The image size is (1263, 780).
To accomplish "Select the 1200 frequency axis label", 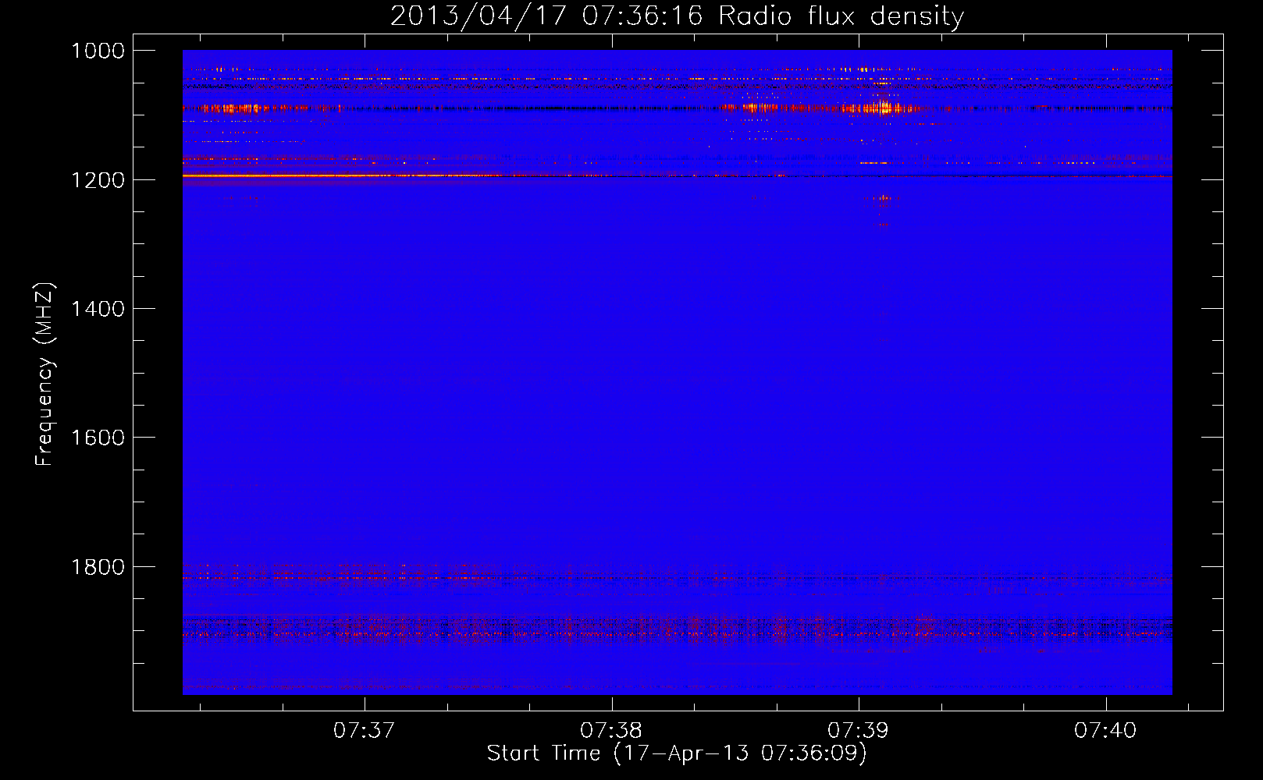I will tap(98, 180).
